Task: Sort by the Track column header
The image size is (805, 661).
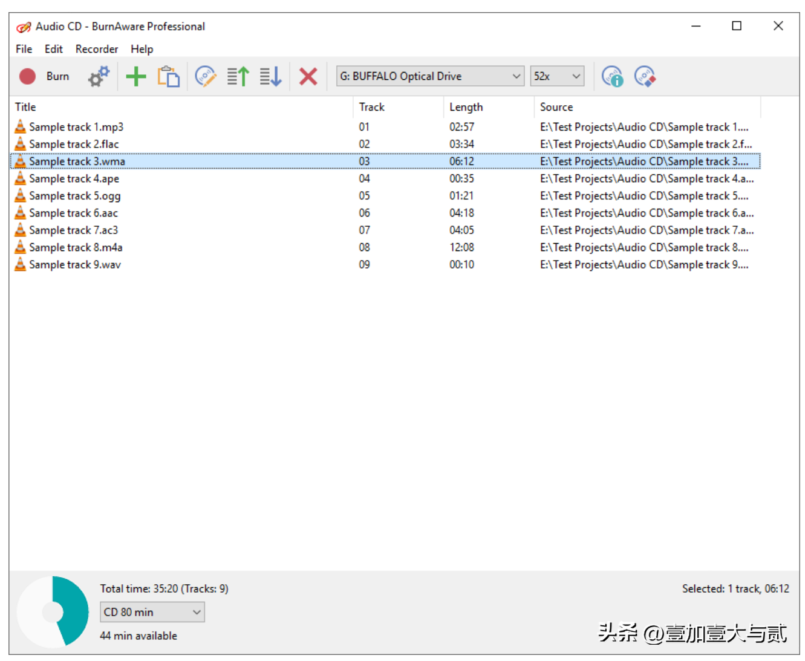Action: [x=399, y=107]
